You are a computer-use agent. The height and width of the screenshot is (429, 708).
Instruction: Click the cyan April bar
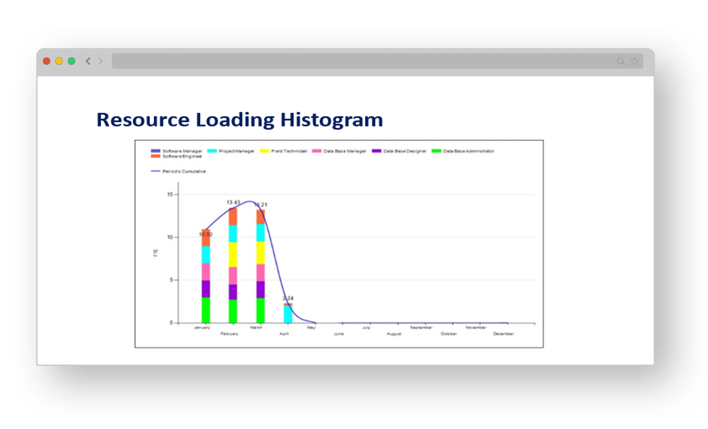pyautogui.click(x=288, y=314)
